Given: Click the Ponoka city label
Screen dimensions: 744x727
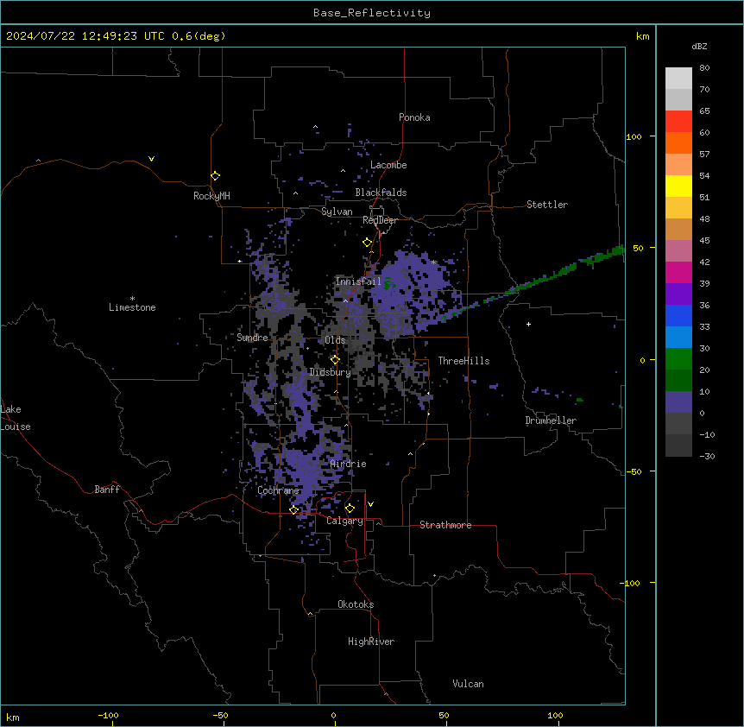Looking at the screenshot, I should tap(414, 117).
